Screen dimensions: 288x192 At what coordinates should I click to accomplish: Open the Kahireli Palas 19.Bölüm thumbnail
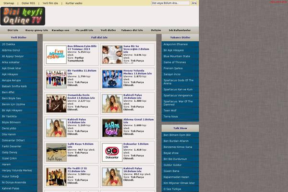[56, 128]
